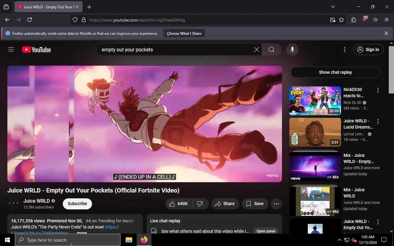The width and height of the screenshot is (394, 246).
Task: Open Windows notification center
Action: (384, 240)
